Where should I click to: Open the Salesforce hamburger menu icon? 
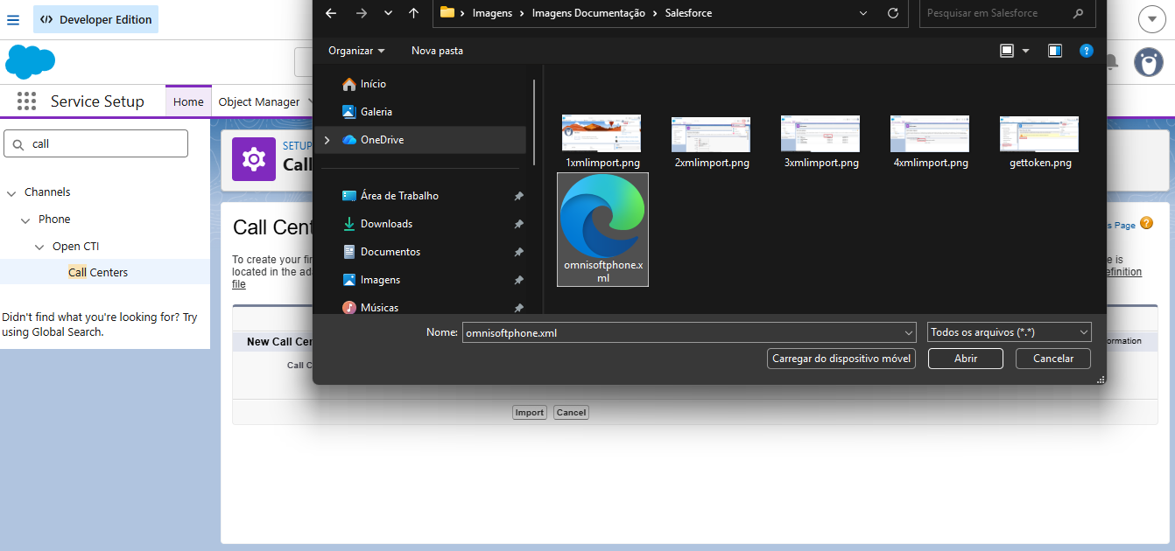(x=13, y=19)
